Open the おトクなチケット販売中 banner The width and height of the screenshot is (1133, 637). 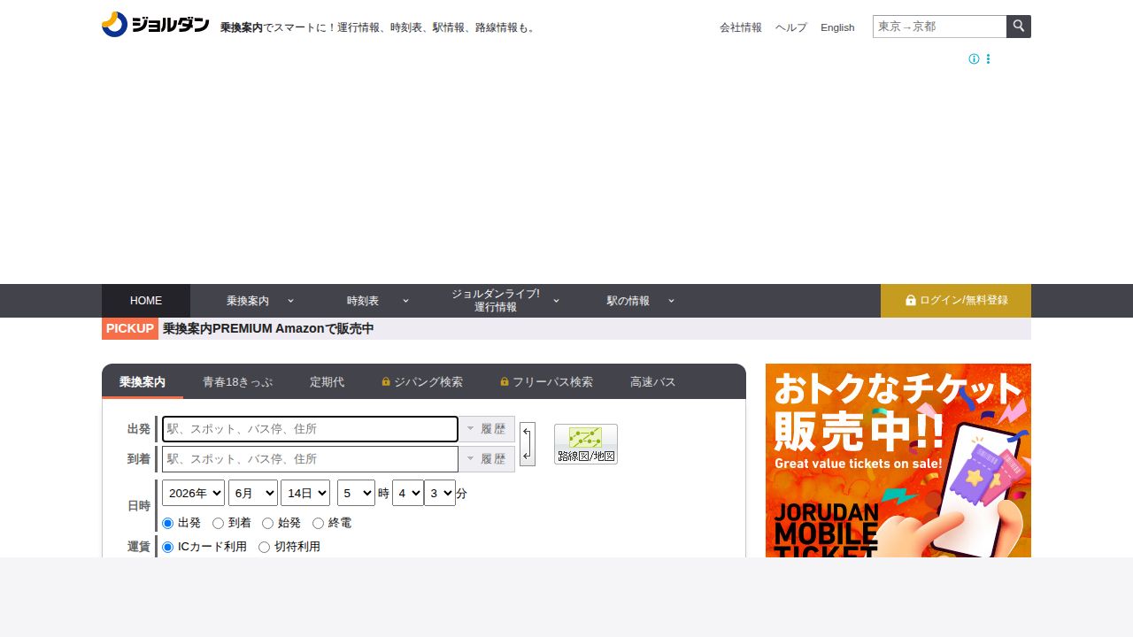click(x=898, y=460)
